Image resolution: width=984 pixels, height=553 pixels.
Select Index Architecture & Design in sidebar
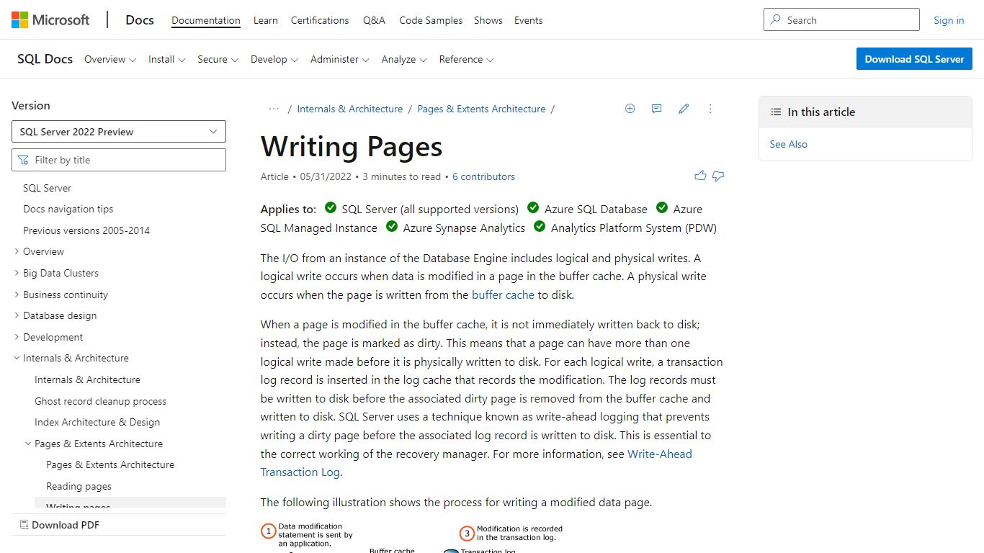click(x=97, y=422)
